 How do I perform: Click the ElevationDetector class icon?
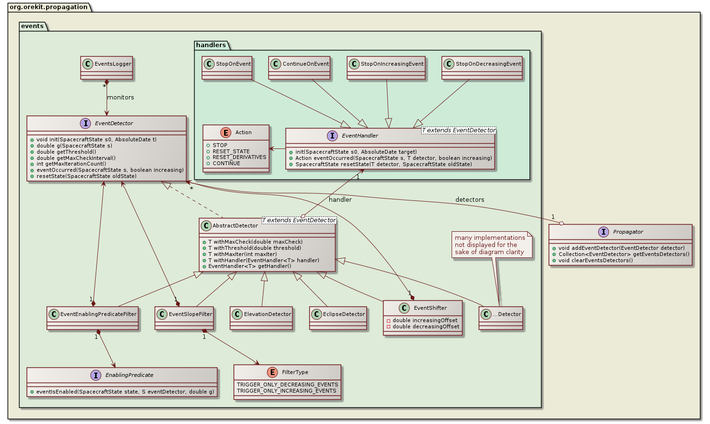click(237, 314)
